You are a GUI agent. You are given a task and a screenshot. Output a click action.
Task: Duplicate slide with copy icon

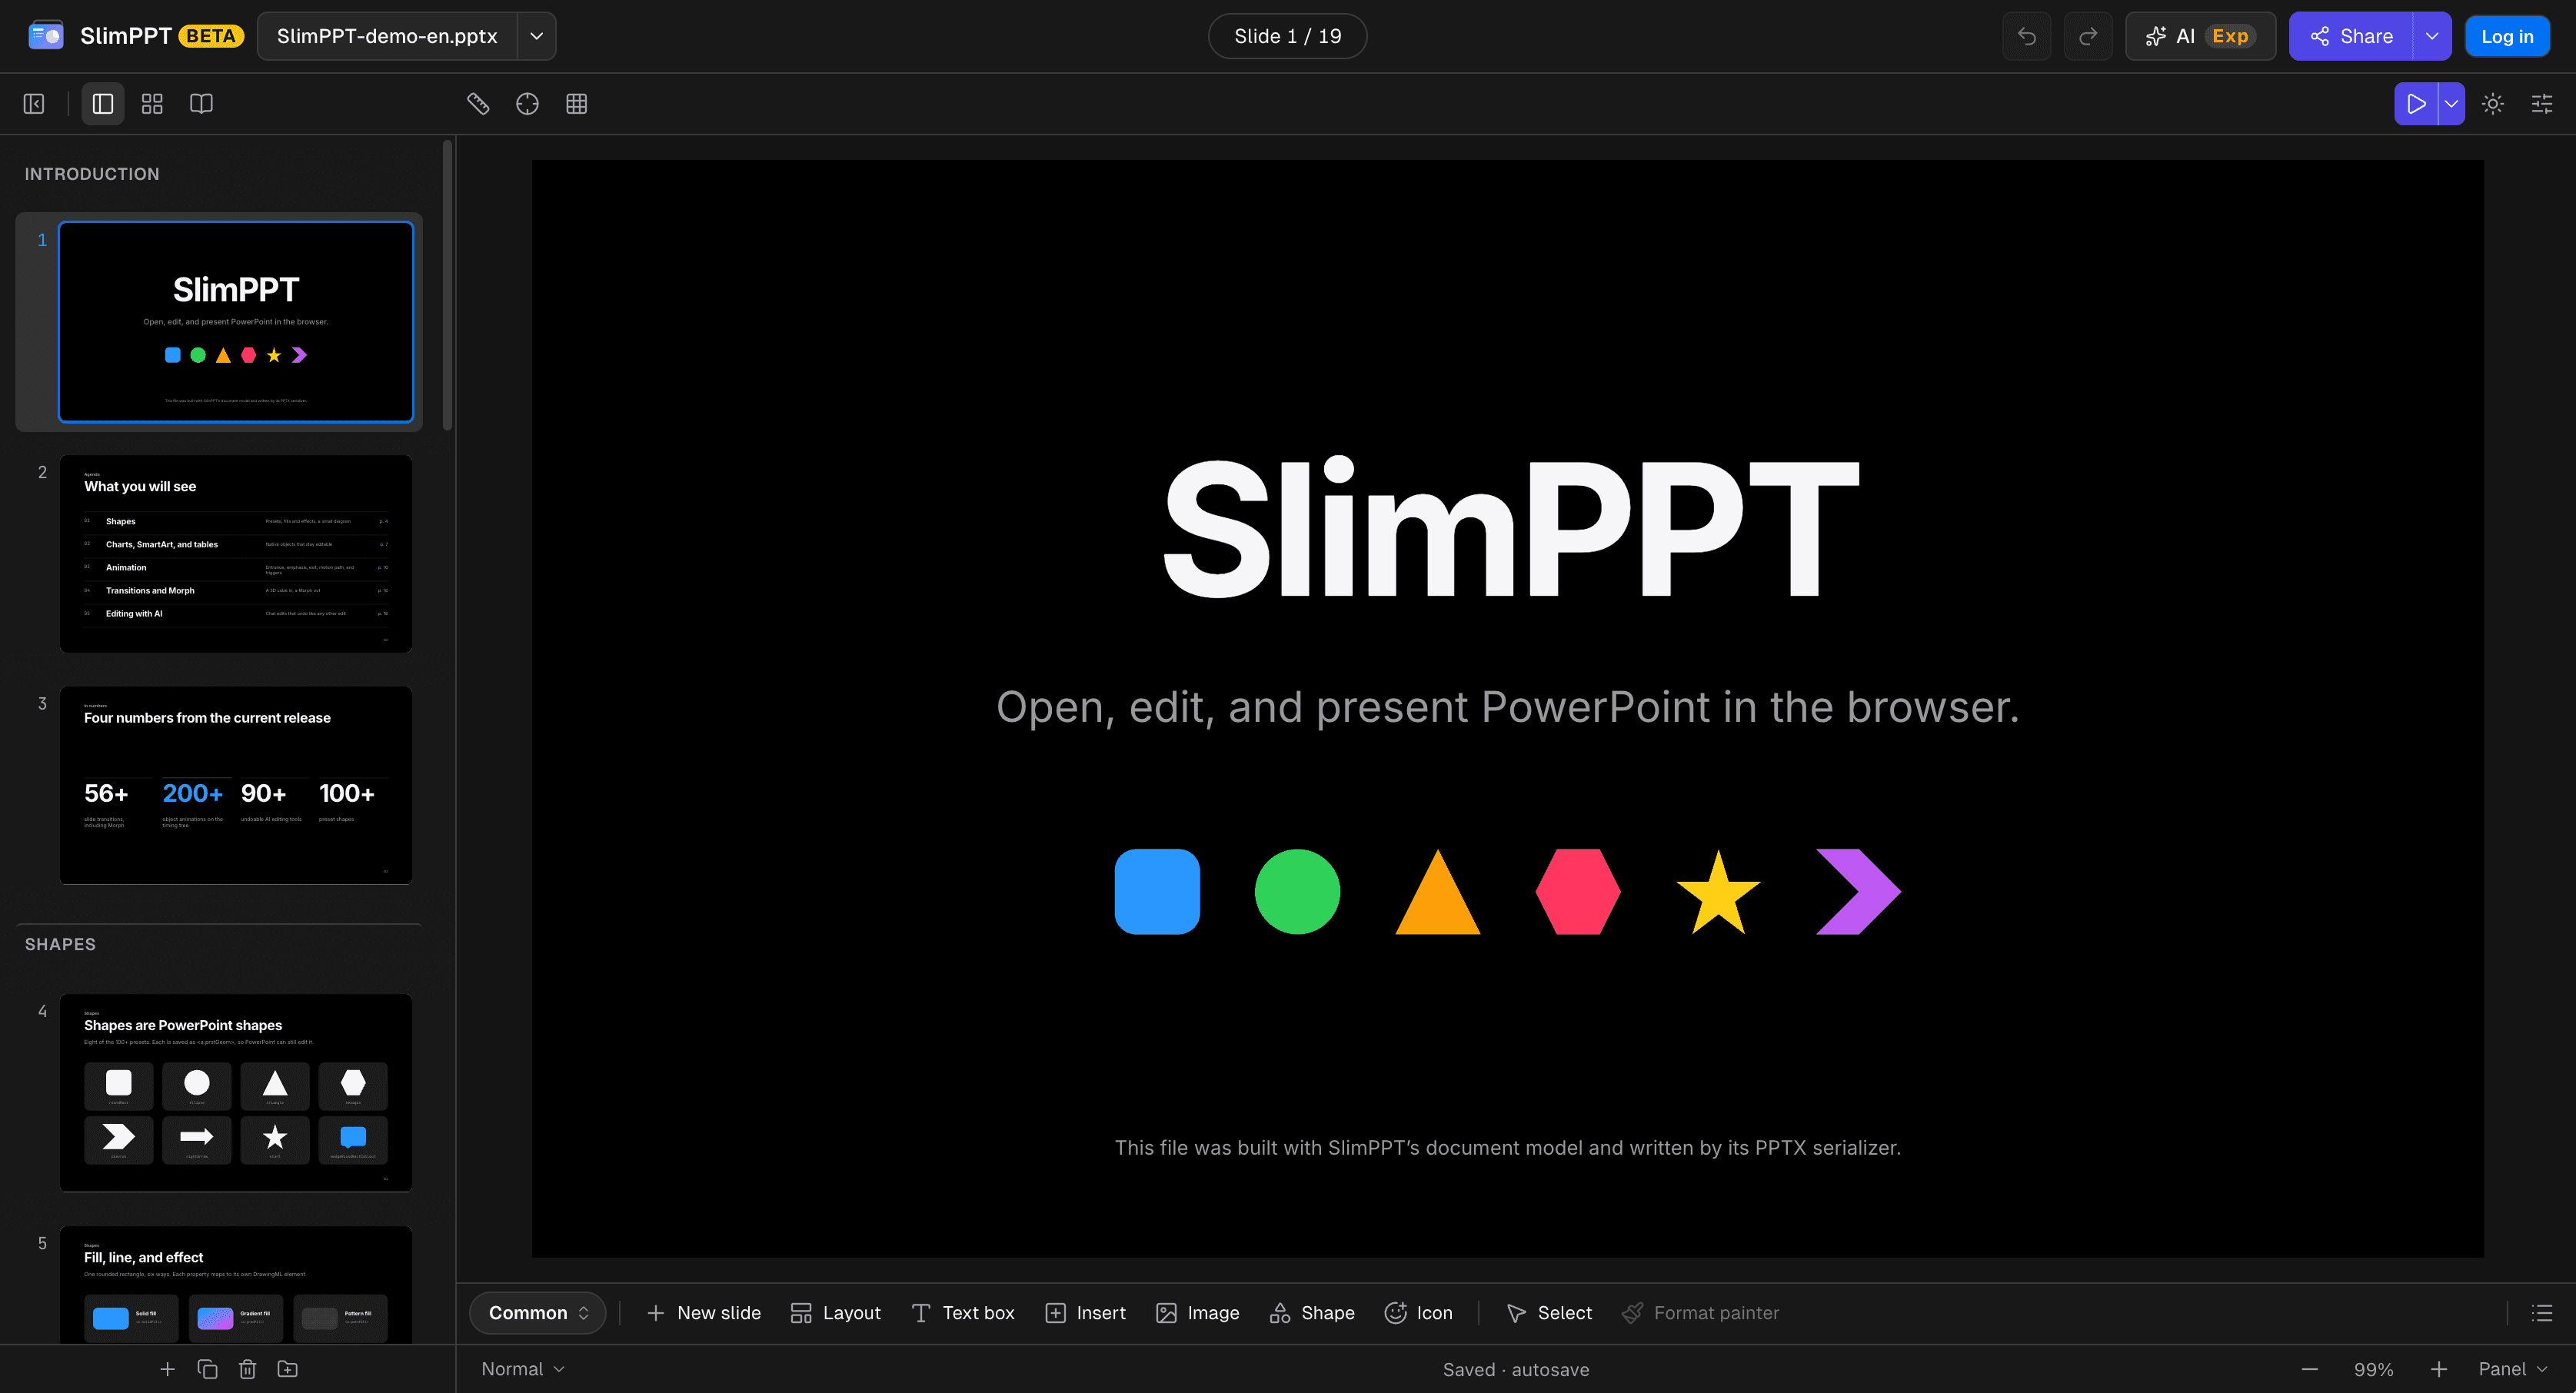tap(207, 1369)
